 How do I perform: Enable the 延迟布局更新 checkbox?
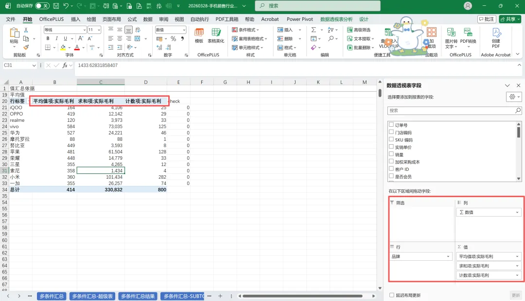tap(391, 295)
